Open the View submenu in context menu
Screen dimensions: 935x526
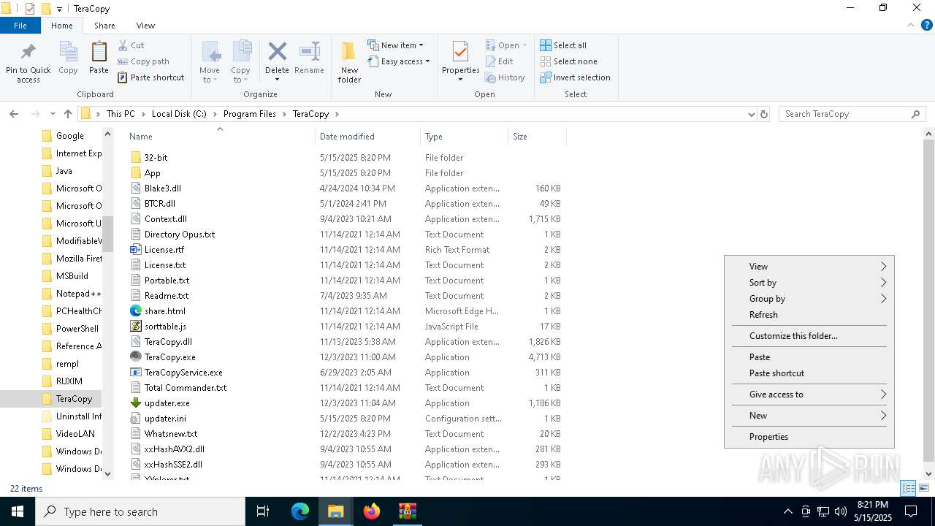click(809, 267)
